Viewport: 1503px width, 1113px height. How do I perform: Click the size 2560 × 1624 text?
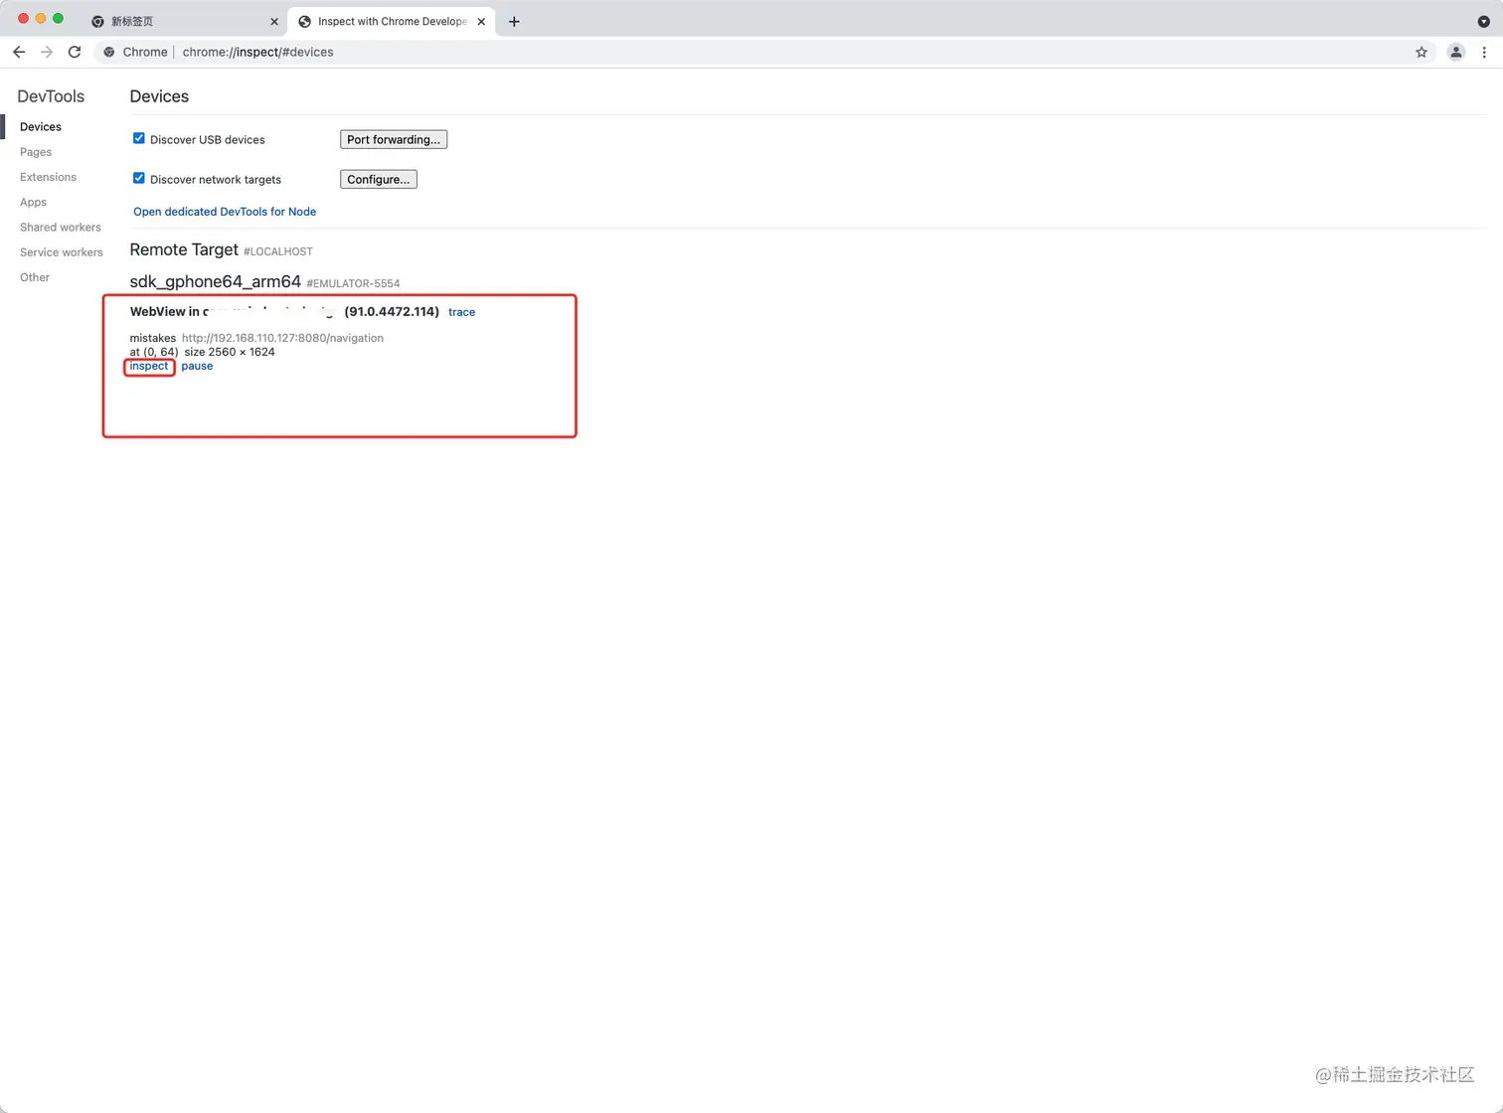tap(230, 352)
